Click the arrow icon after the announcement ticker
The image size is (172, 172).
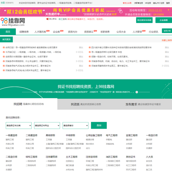point(137,92)
